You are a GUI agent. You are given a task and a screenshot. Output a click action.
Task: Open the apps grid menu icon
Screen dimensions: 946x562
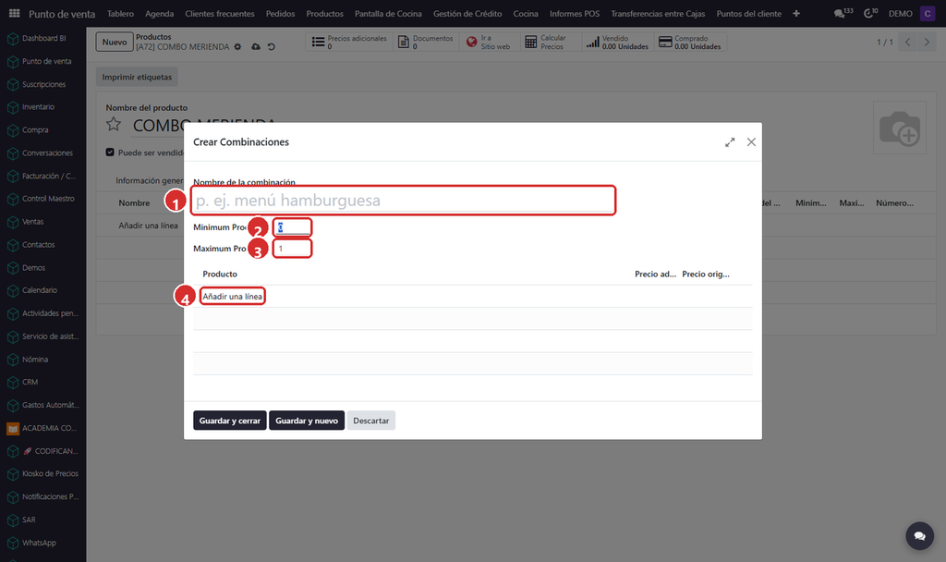pos(15,13)
